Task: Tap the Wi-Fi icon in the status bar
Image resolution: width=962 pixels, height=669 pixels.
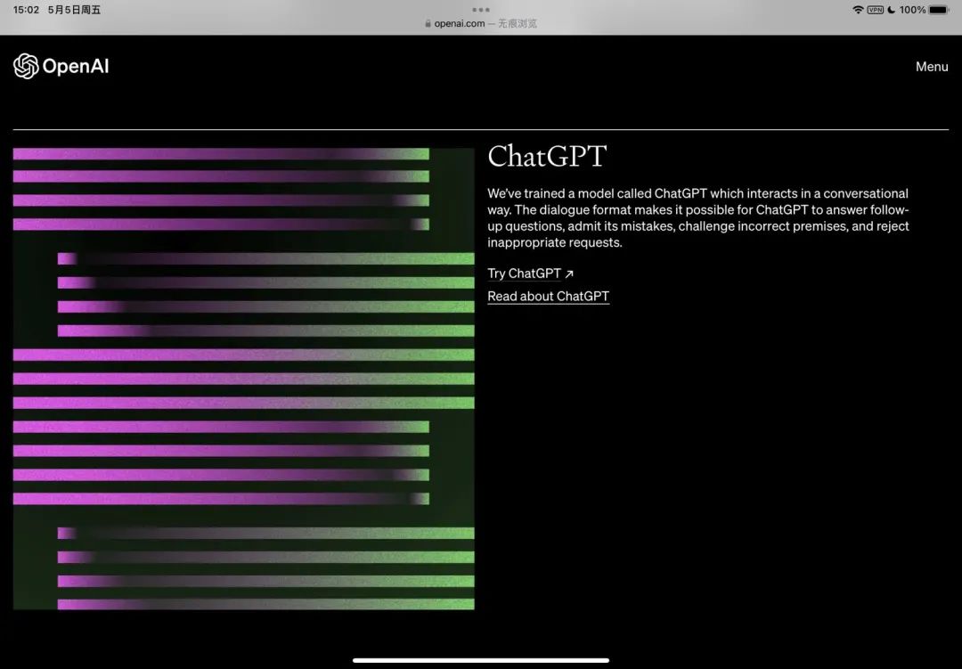Action: coord(858,10)
